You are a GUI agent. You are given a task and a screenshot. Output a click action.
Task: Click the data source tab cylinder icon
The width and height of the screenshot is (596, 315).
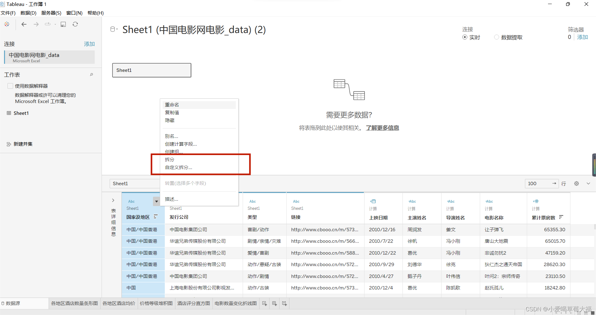point(3,303)
